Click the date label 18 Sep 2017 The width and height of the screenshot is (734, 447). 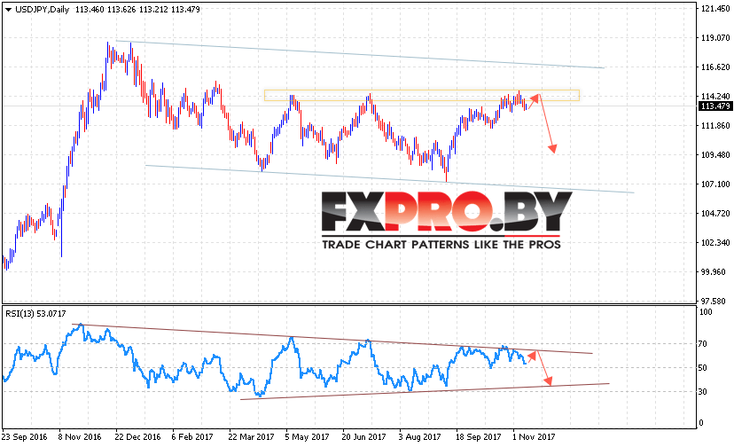coord(479,436)
